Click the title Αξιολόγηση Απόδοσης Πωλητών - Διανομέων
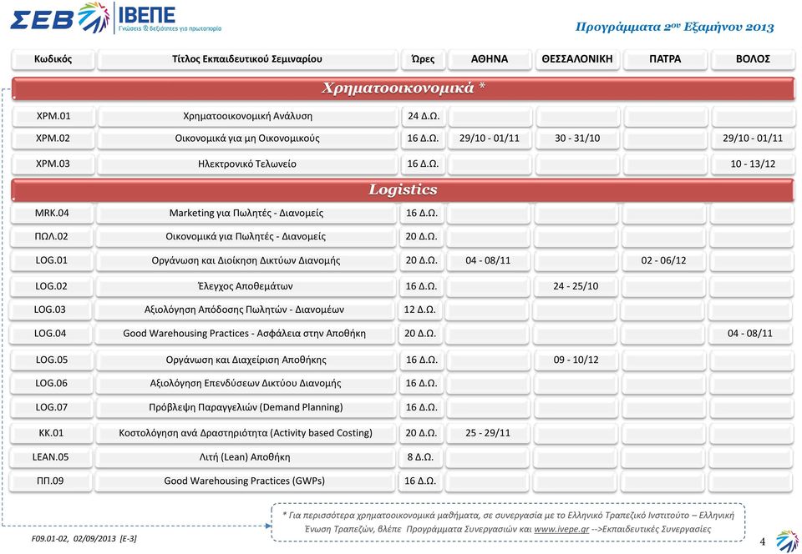Viewport: 802px width, 554px height. (x=244, y=310)
